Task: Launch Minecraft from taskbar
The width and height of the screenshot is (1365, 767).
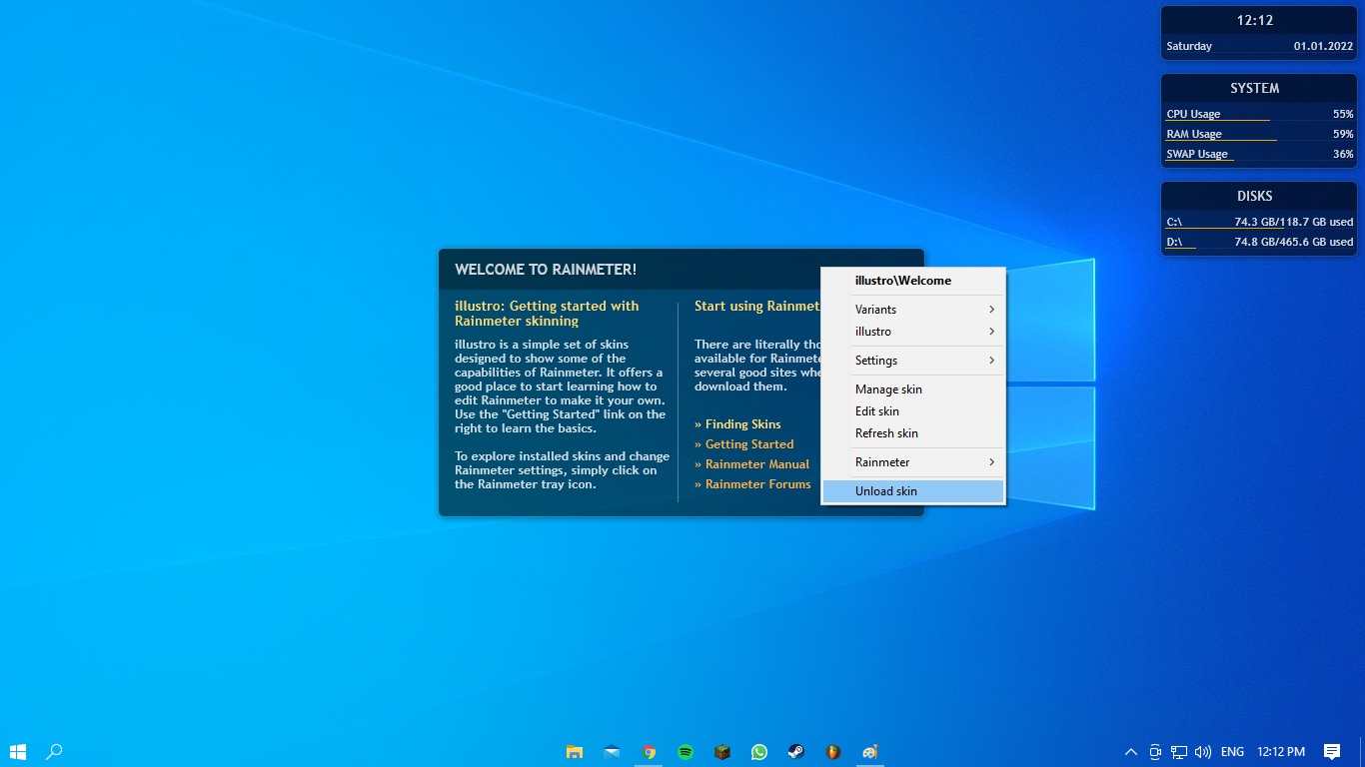Action: coord(722,752)
